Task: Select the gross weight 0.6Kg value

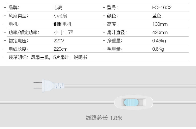Action: (158, 49)
